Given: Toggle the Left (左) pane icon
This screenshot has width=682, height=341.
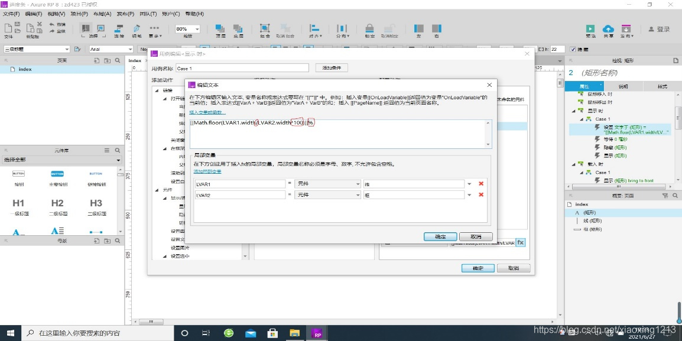Looking at the screenshot, I should [x=419, y=28].
